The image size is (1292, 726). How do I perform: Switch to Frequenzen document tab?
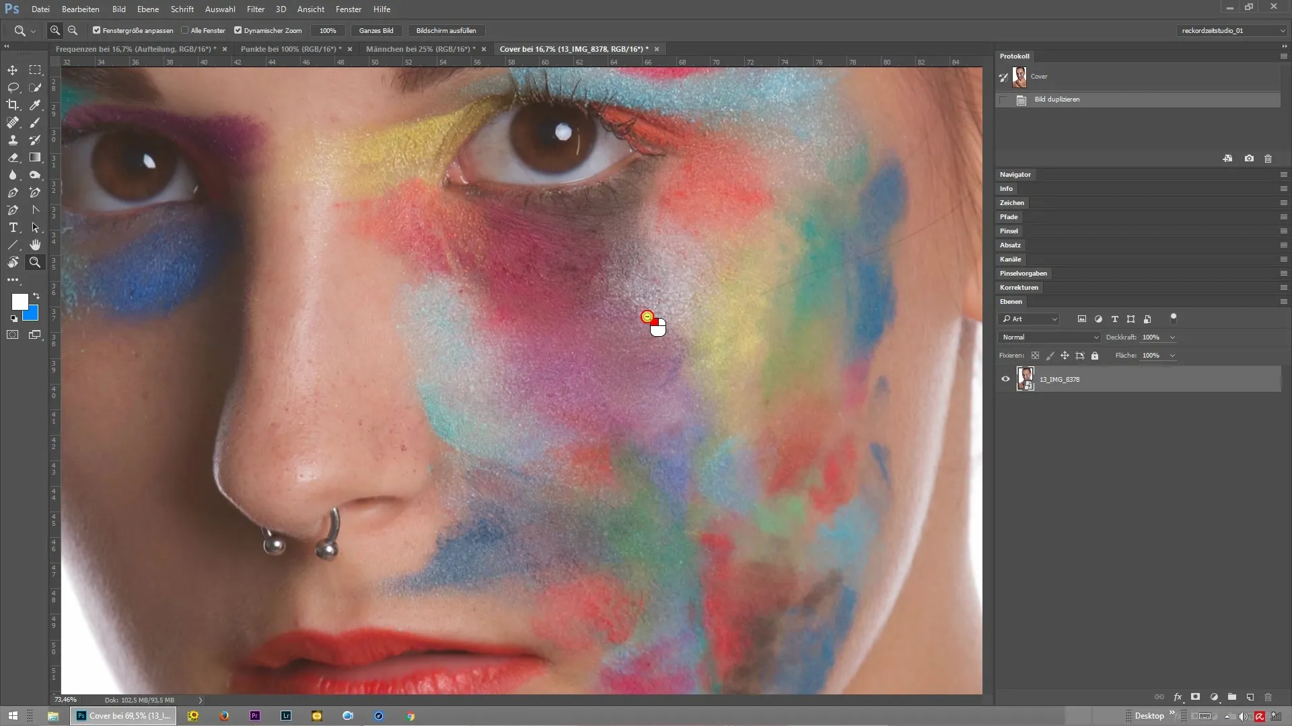136,49
